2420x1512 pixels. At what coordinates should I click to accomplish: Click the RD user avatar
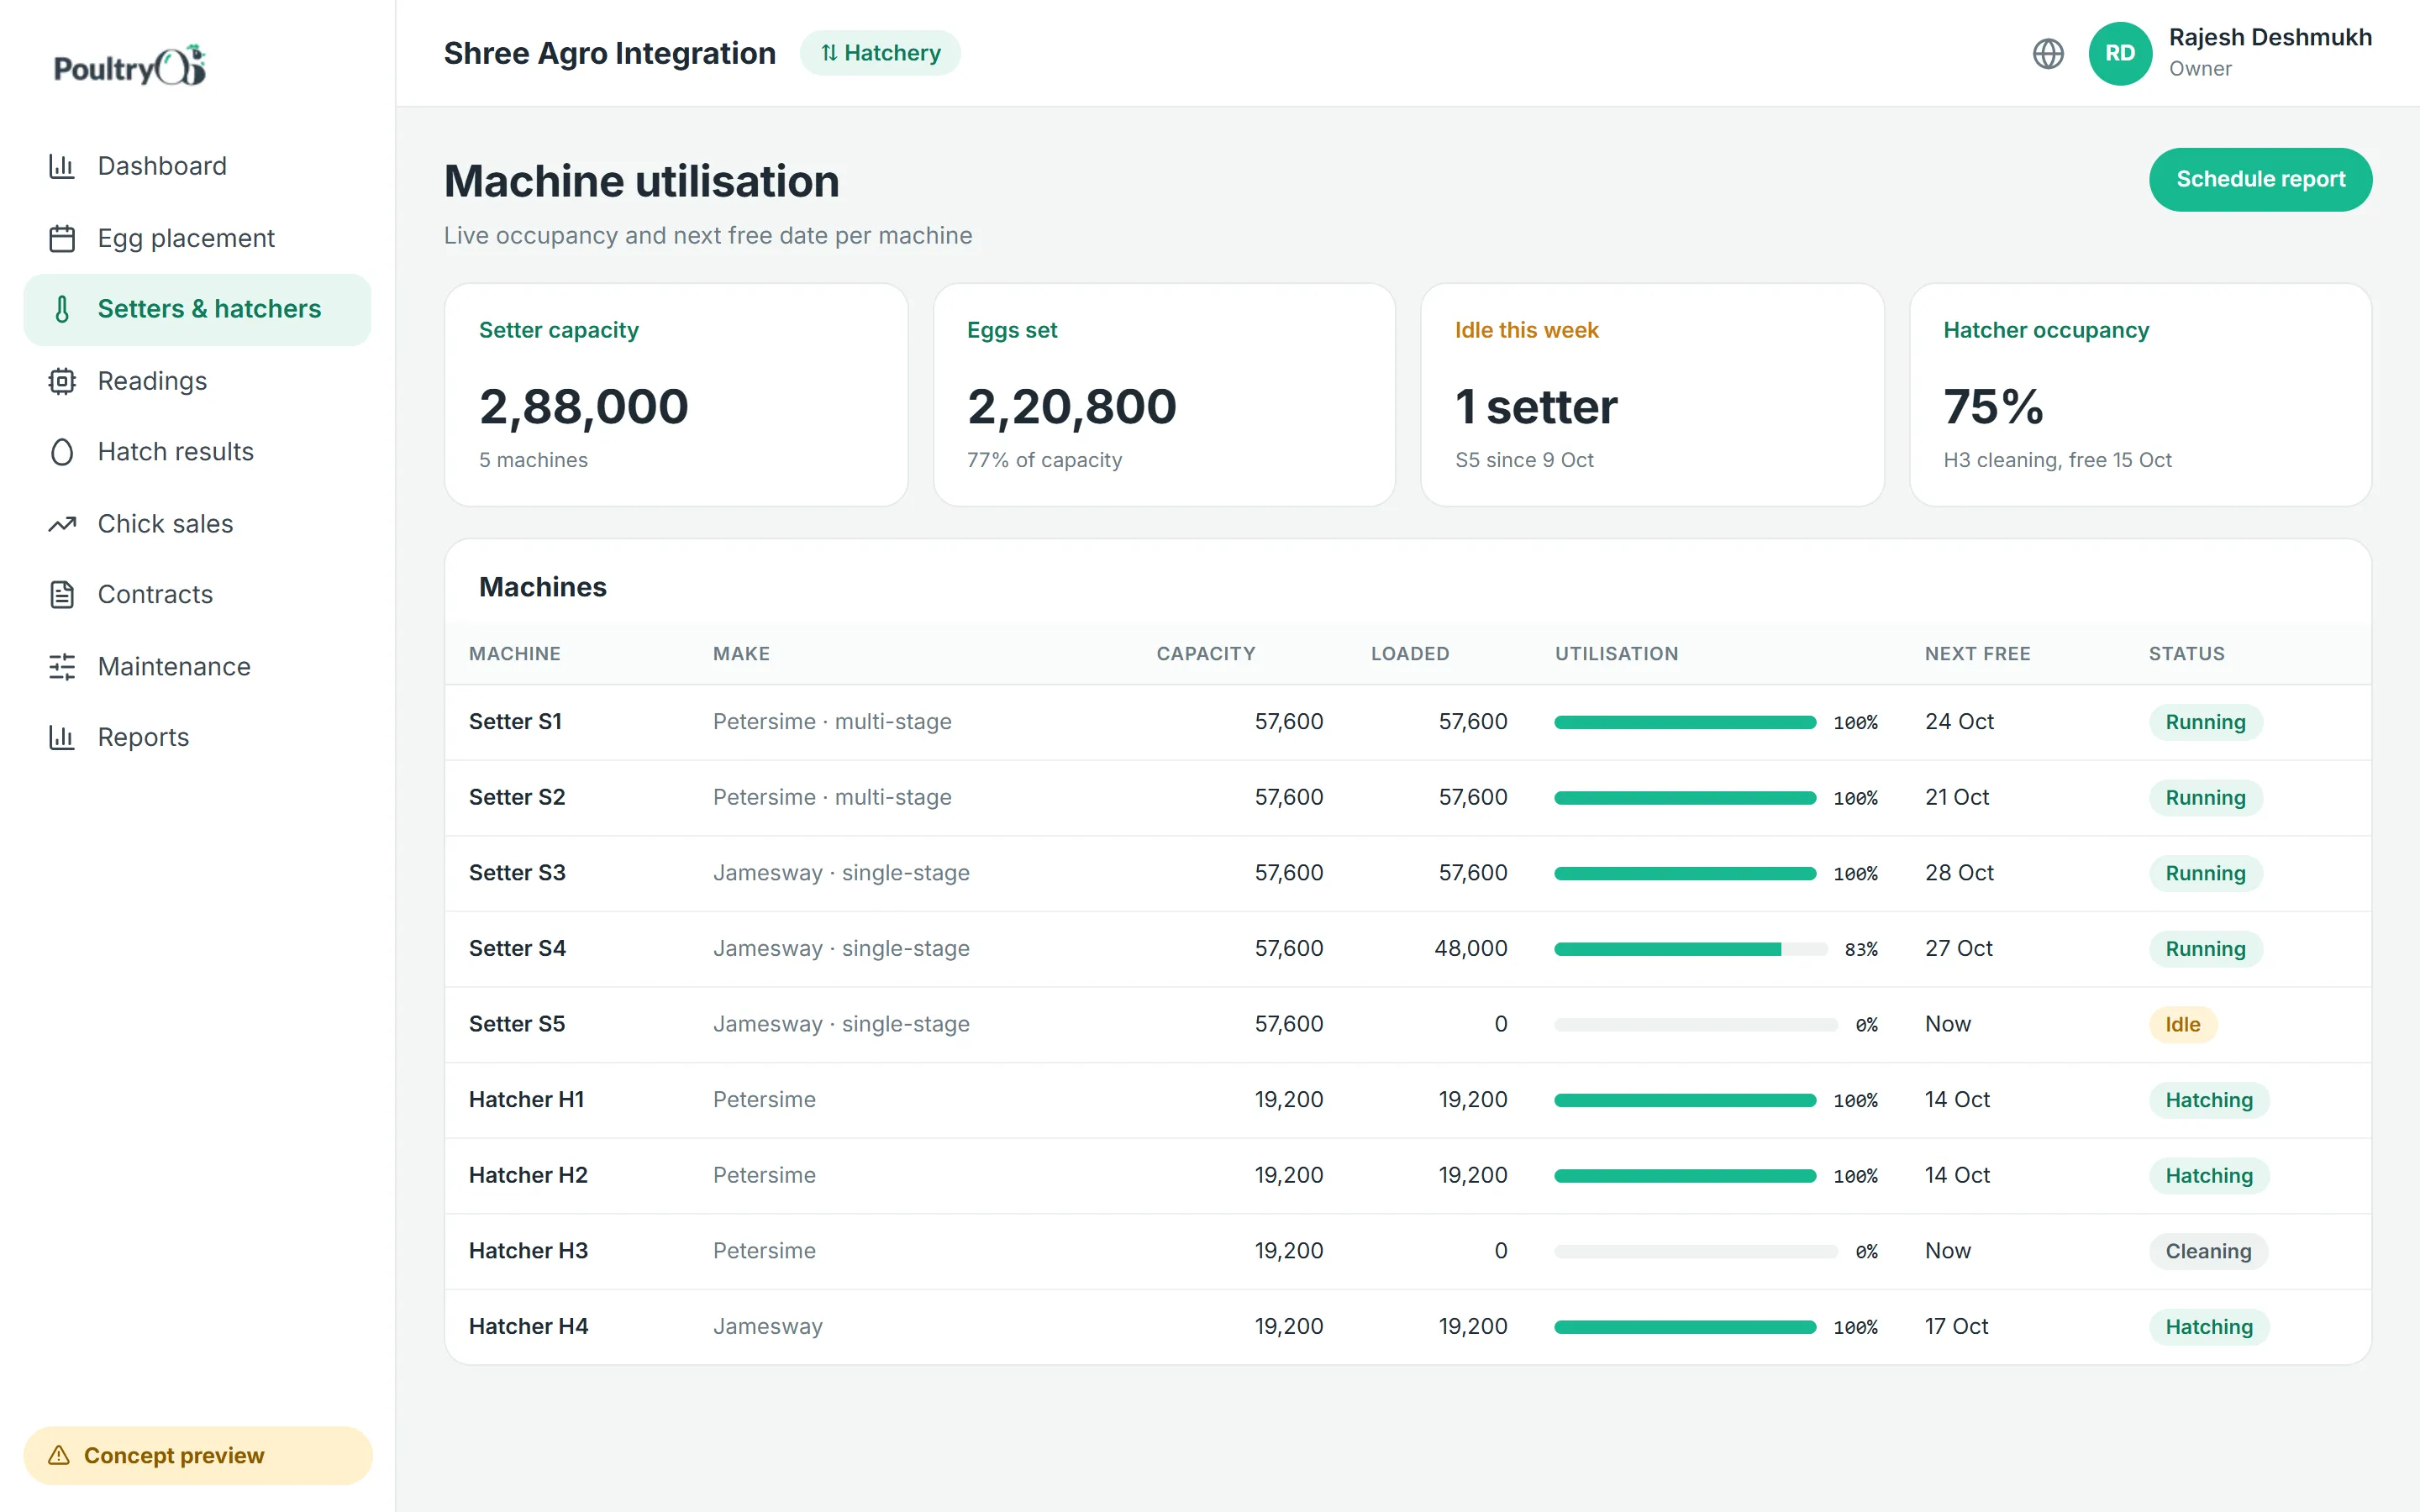(x=2120, y=53)
